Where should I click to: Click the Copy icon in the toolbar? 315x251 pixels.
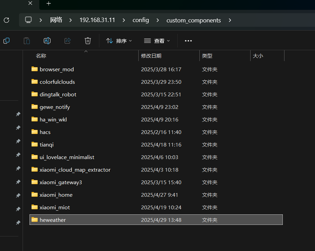click(x=7, y=41)
